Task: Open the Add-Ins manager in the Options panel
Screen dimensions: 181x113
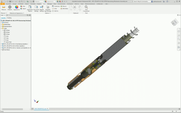Action: point(55,11)
